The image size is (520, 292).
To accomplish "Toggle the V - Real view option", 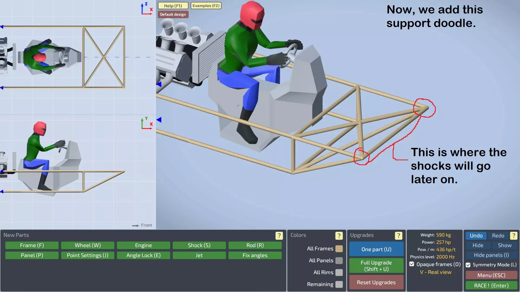I will (435, 272).
